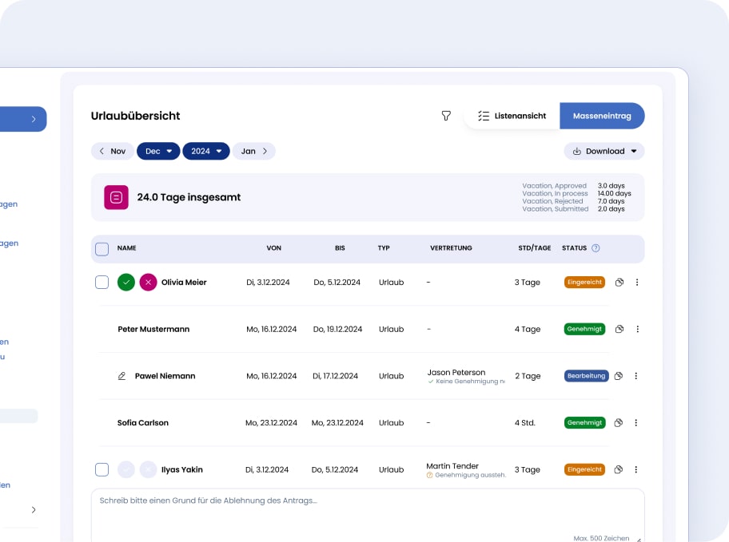
Task: Switch to Masseneintrag tab
Action: 602,116
